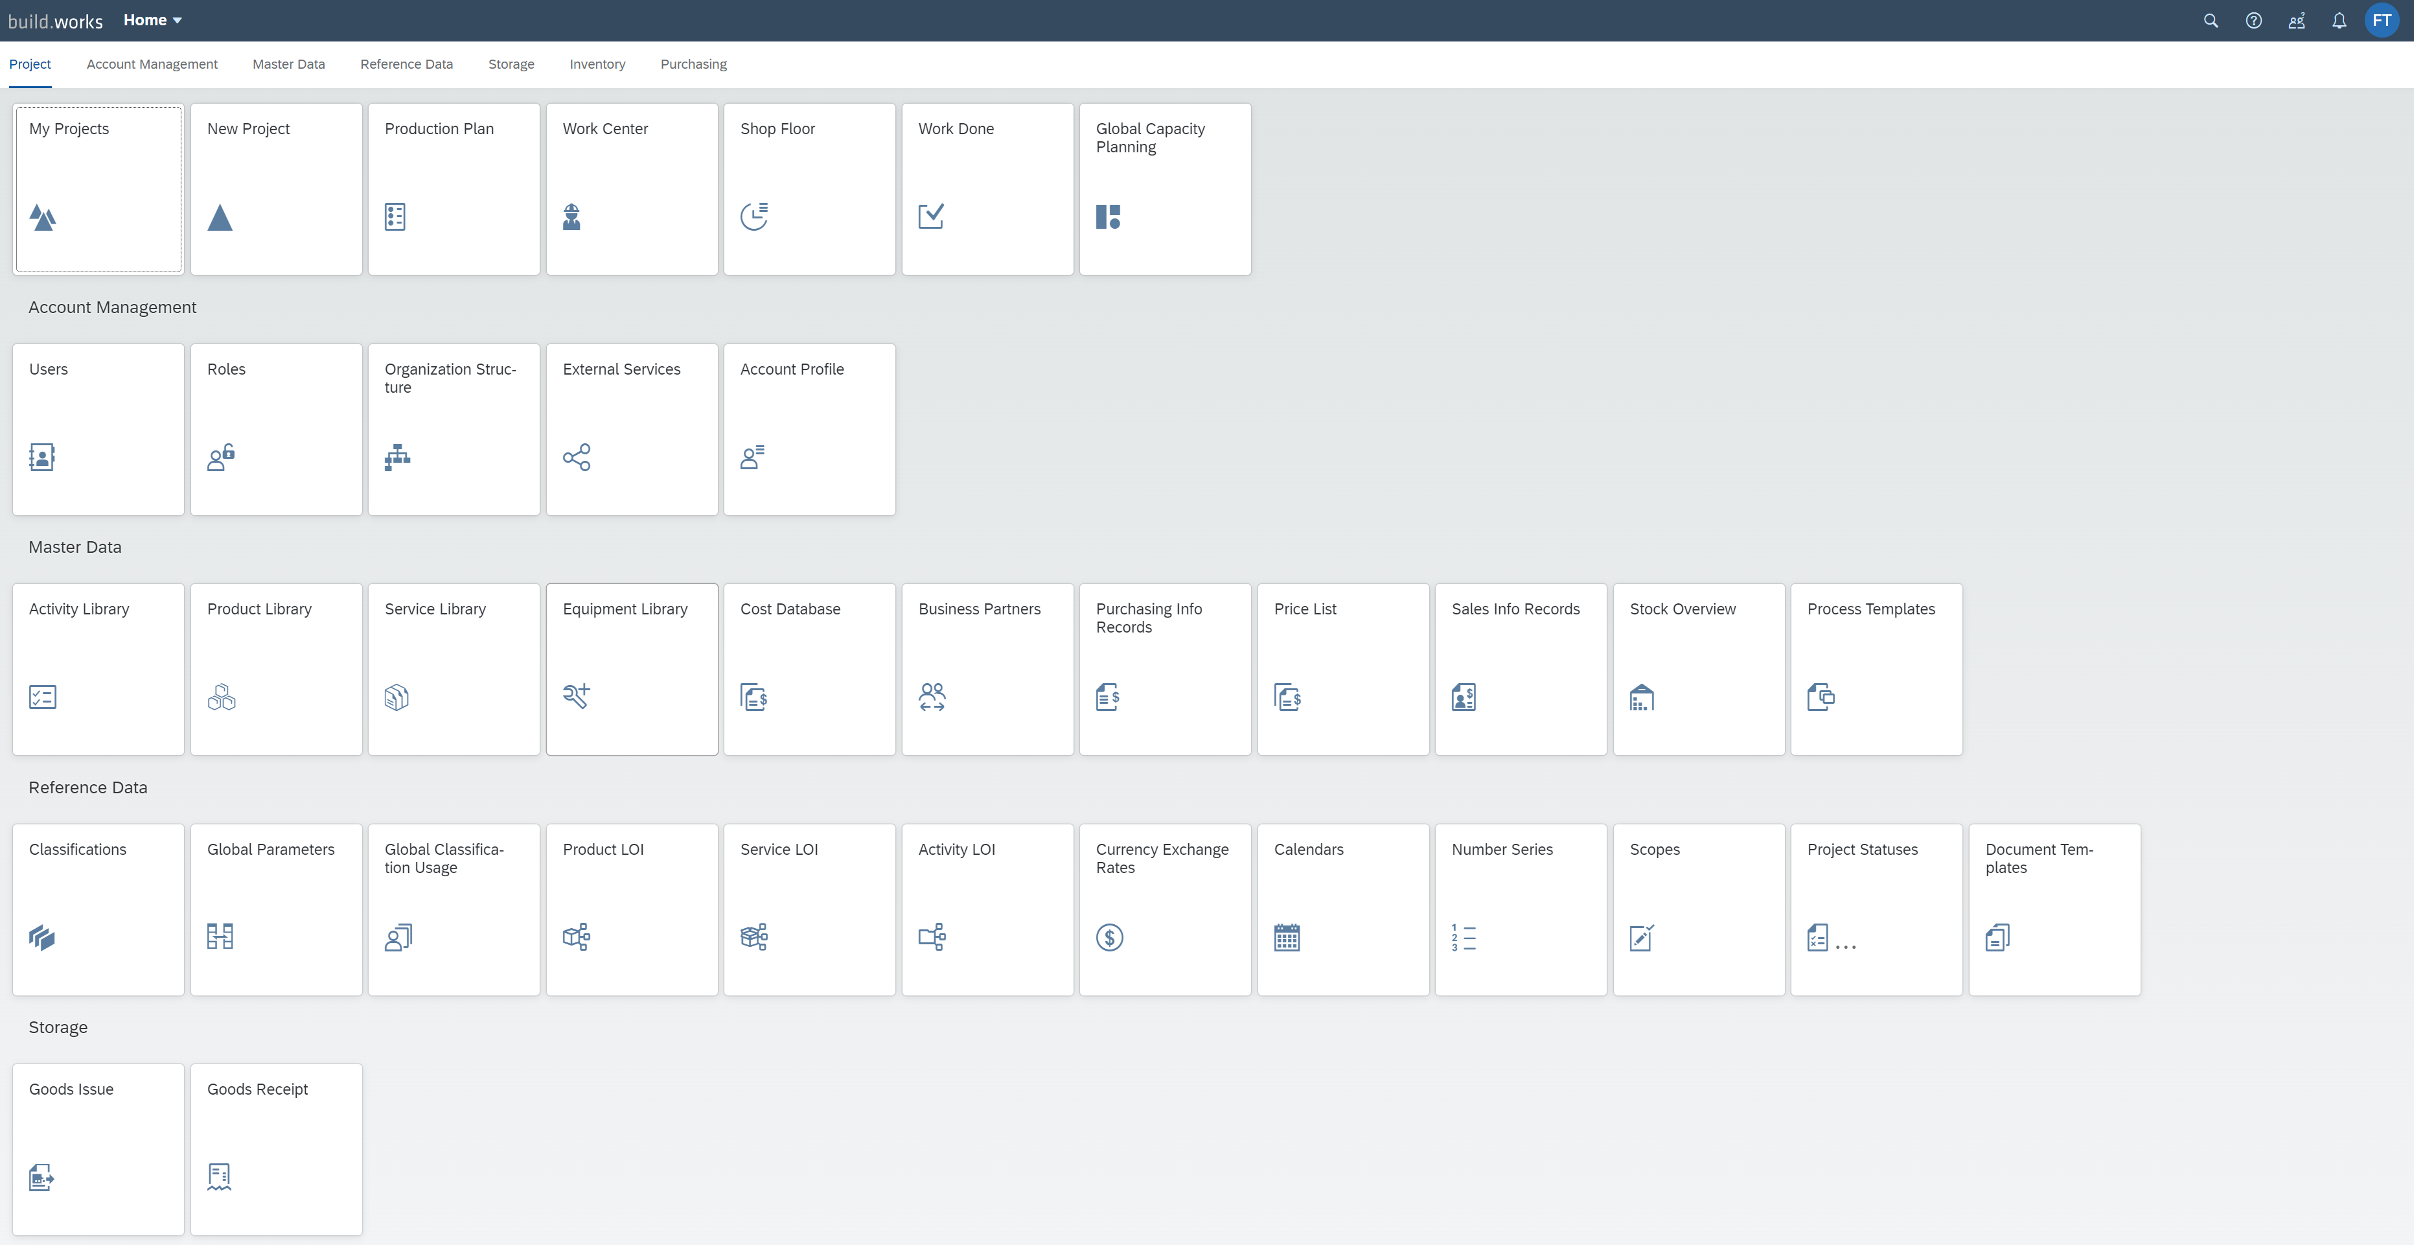Click the Work Center worker icon
Viewport: 2414px width, 1245px height.
click(571, 218)
